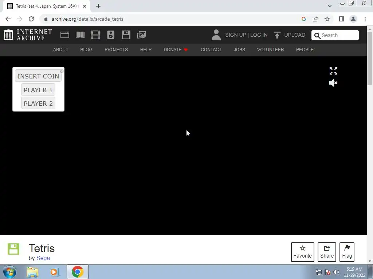
Task: Open the Images icon
Action: [141, 35]
